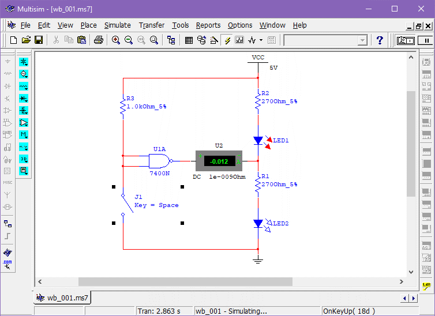
Task: Click the U2 ammeter display
Action: click(219, 161)
